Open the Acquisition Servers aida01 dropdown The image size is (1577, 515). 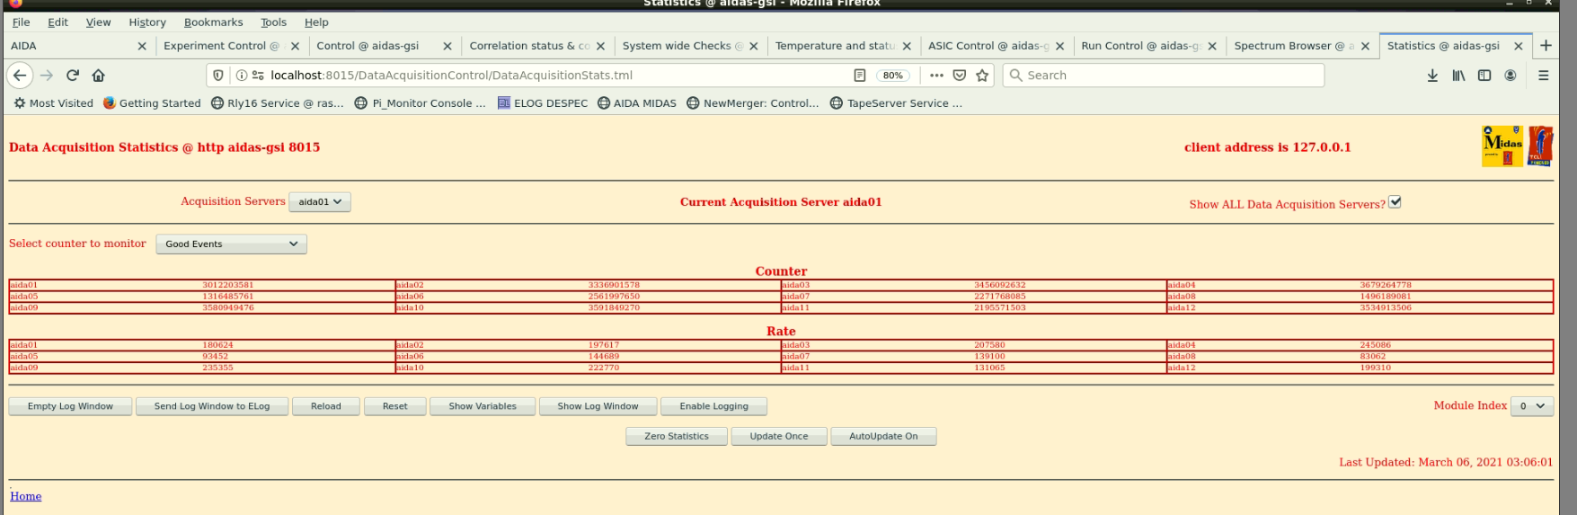point(320,202)
